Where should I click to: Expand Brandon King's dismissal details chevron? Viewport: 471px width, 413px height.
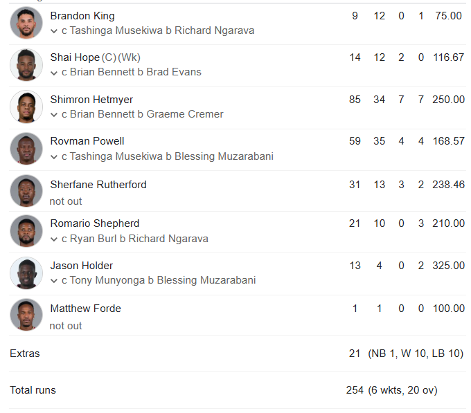[x=54, y=31]
